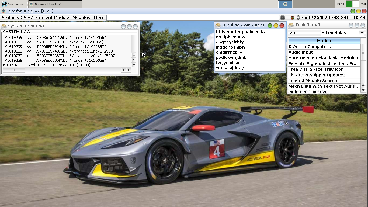Switch to the active workspace with stacked-layers icon
This screenshot has width=368, height=207.
pos(285,4)
